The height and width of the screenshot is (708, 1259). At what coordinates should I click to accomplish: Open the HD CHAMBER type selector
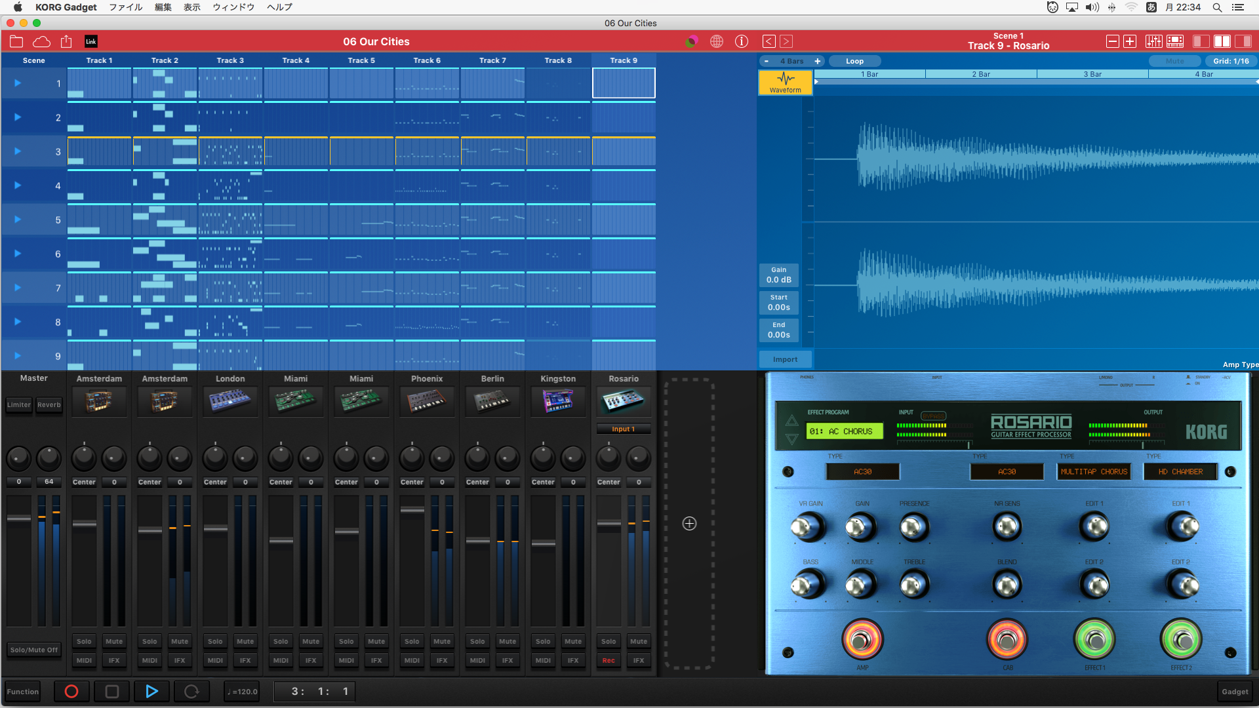pos(1180,471)
